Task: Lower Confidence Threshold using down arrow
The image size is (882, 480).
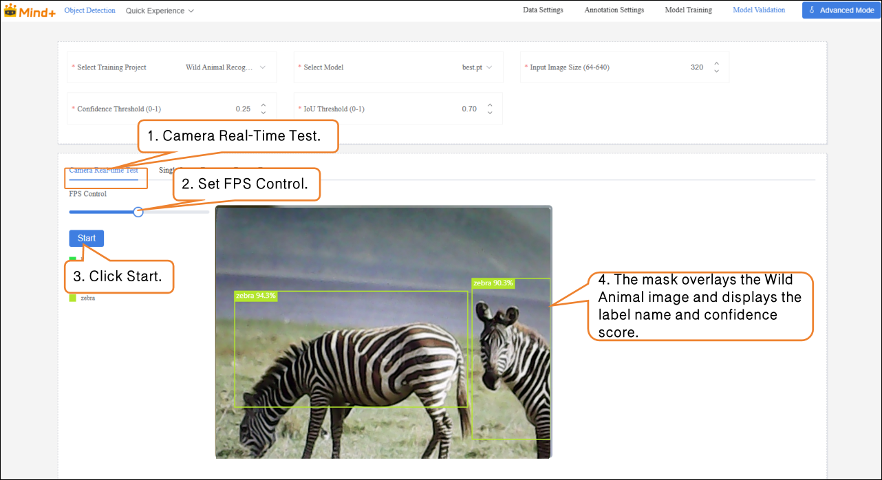Action: click(263, 113)
